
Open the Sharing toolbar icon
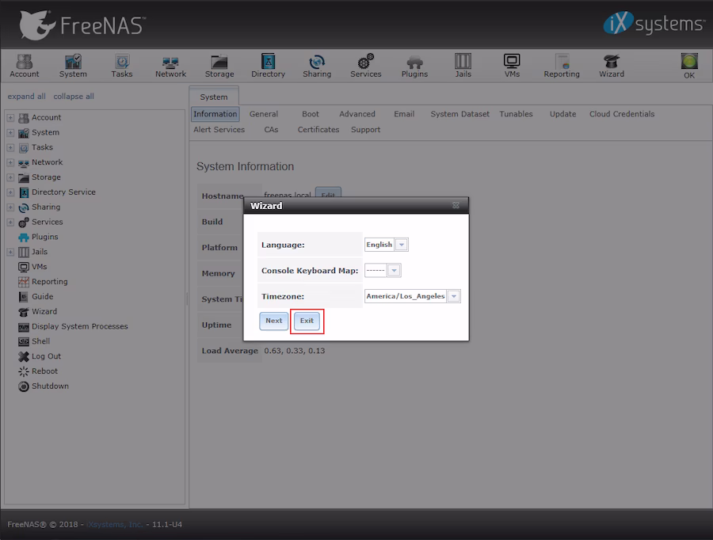point(317,66)
